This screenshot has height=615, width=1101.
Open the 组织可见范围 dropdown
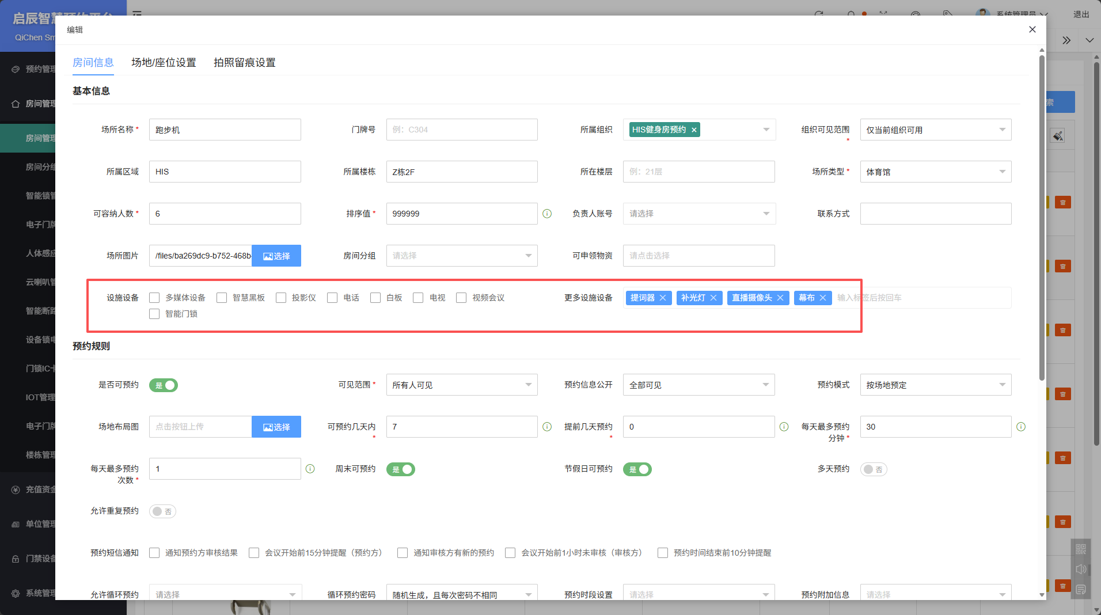point(936,130)
